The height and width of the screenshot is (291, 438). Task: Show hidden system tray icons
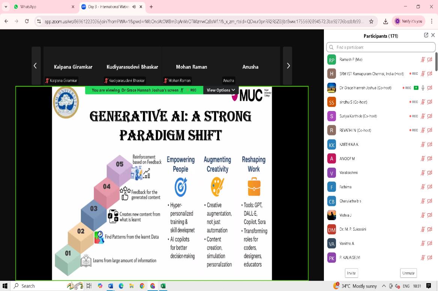(x=384, y=286)
